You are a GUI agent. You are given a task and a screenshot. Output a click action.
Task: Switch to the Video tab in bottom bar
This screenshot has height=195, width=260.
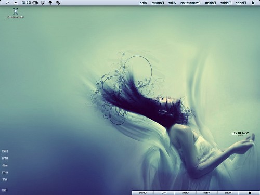click(x=207, y=193)
